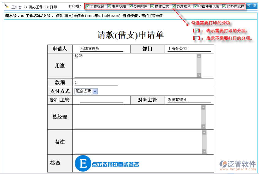Click 点击选择印章或签名 link
The height and width of the screenshot is (174, 259).
115,164
